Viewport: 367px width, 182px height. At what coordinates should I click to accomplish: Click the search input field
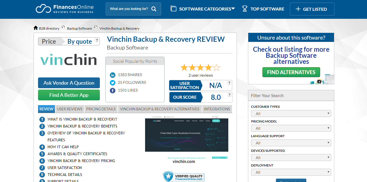(129, 9)
